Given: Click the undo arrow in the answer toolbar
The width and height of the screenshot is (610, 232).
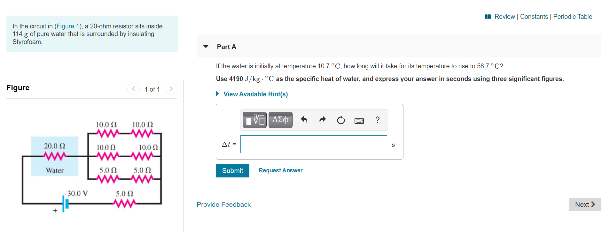Looking at the screenshot, I should (304, 120).
